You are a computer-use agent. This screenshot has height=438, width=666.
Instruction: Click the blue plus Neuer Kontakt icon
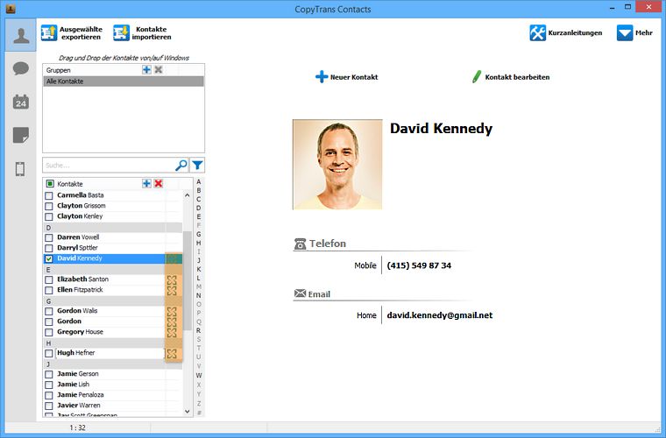point(322,77)
